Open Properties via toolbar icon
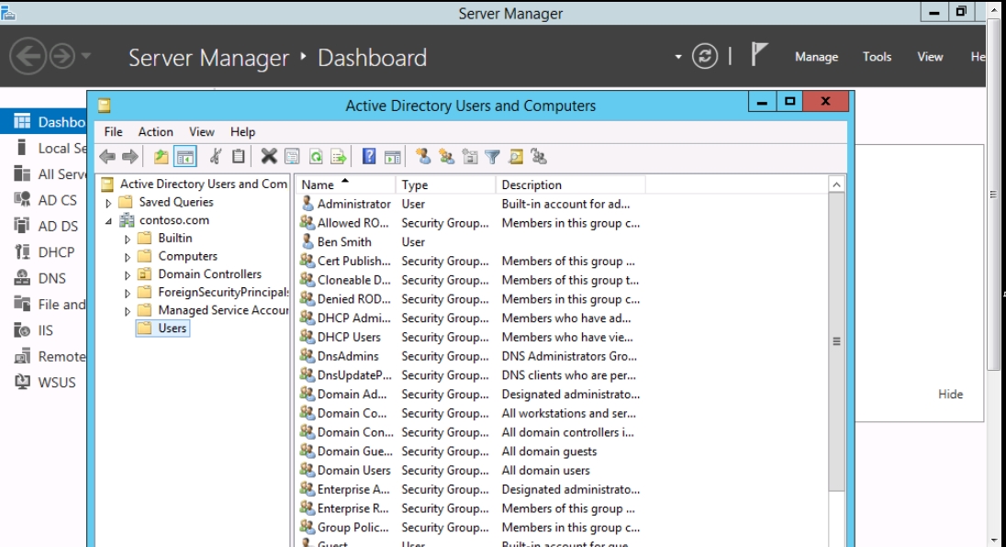 pyautogui.click(x=292, y=156)
